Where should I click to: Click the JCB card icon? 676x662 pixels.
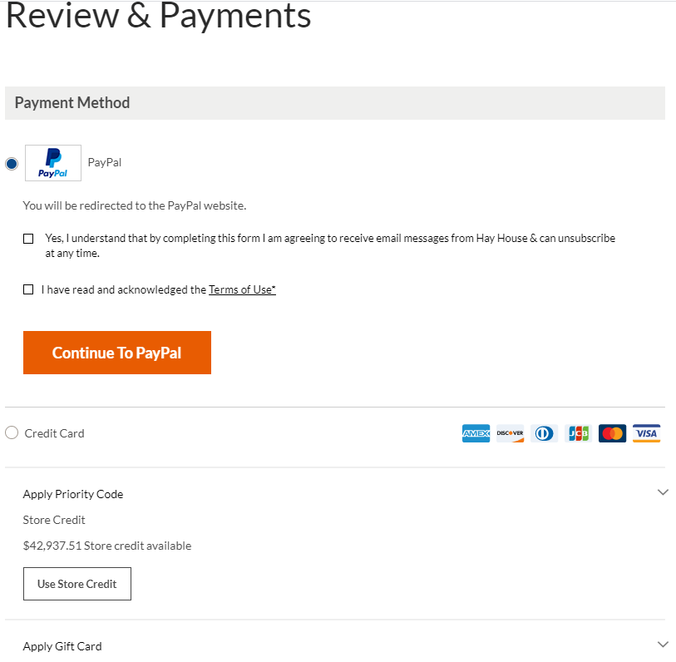pos(578,433)
